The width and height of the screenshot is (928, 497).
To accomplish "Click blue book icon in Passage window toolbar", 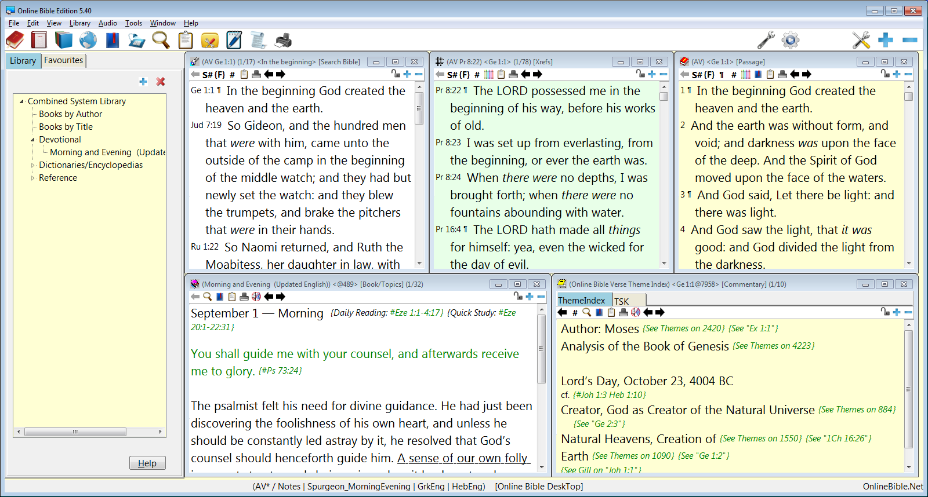I will (x=758, y=74).
